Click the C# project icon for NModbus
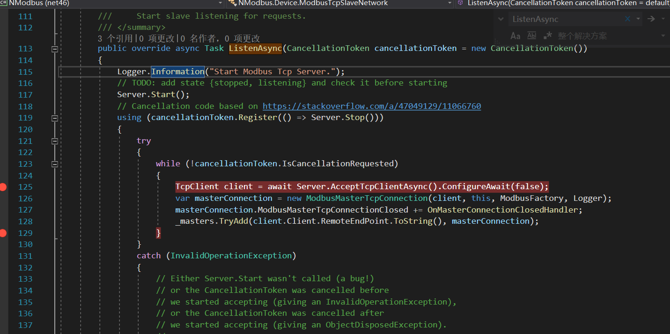Screen dimensions: 670x334 point(4,3)
